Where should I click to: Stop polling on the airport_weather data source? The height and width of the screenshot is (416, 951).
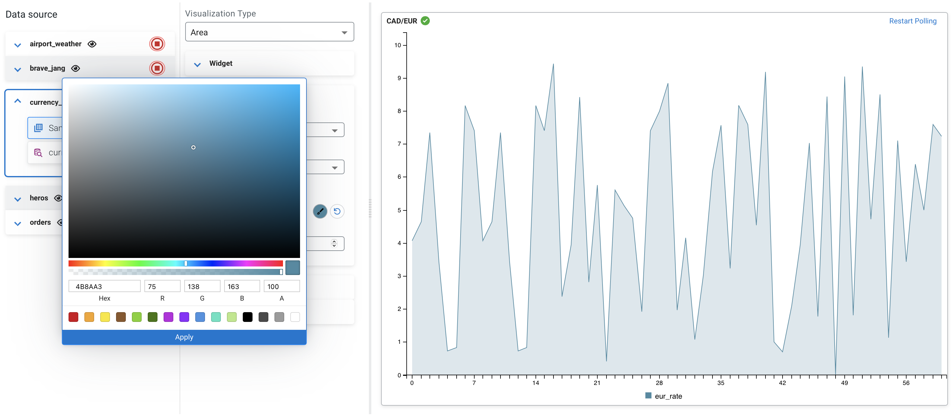157,44
